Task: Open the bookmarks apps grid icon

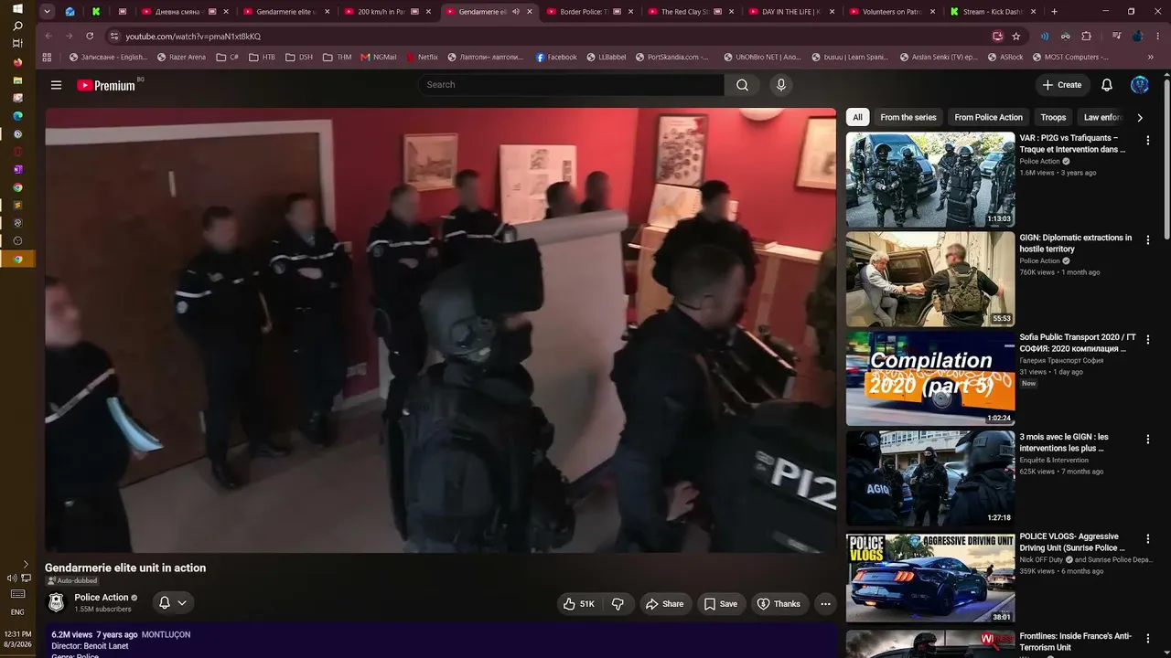Action: (47, 57)
